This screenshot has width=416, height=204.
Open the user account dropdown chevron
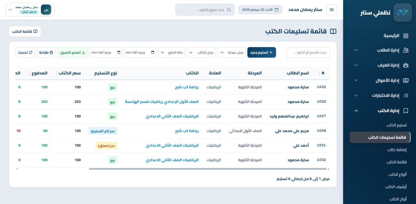pos(10,10)
